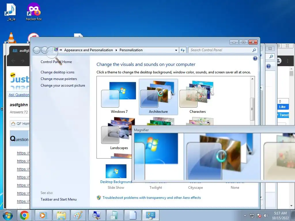Open the hacker fox desktop shortcut

34,12
